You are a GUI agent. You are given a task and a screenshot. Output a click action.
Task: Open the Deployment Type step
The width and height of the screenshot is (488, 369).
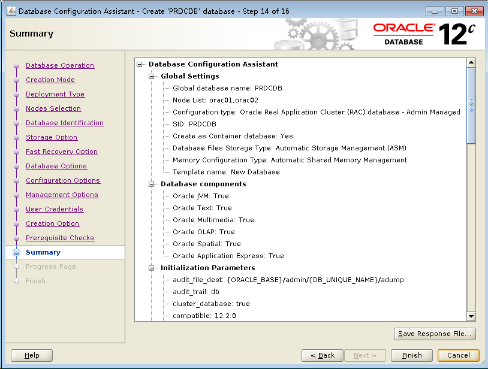[x=55, y=94]
